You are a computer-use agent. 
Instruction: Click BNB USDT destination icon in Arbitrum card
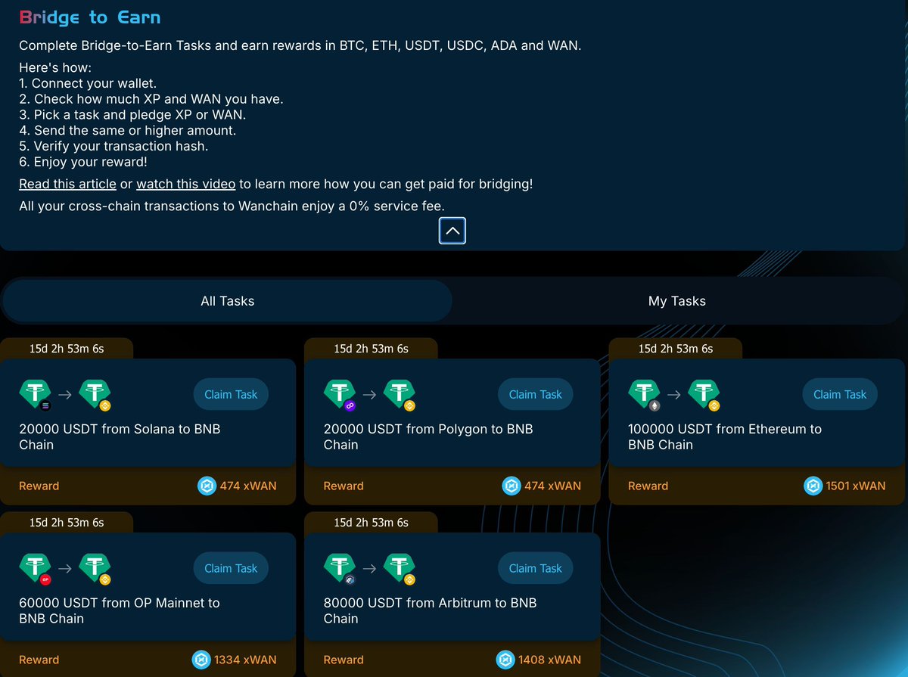pos(400,568)
